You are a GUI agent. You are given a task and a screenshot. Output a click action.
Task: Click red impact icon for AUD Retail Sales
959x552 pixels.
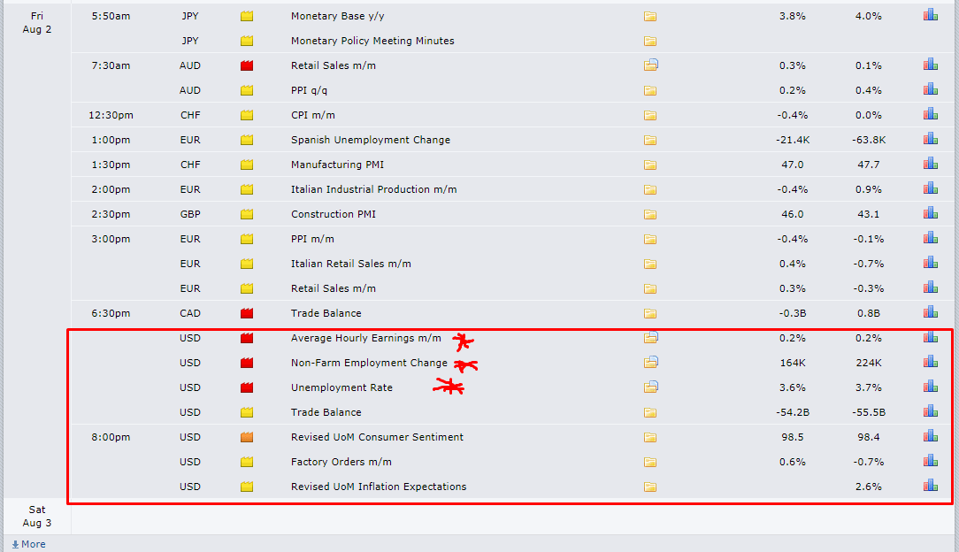[247, 65]
